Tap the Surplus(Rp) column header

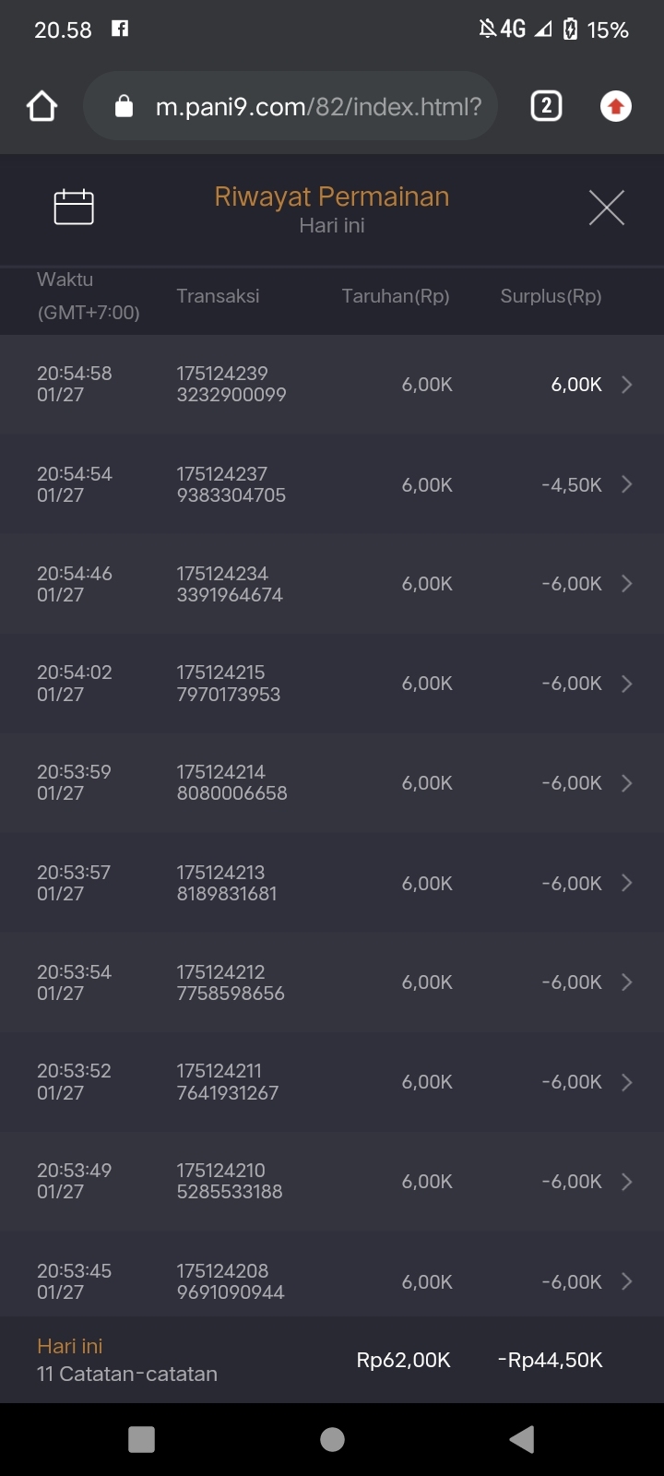551,296
